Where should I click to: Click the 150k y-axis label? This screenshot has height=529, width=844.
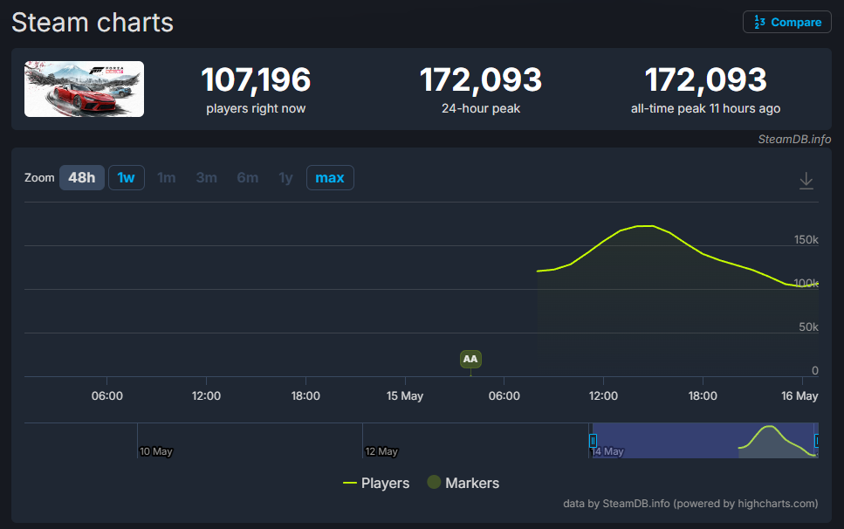pyautogui.click(x=806, y=239)
